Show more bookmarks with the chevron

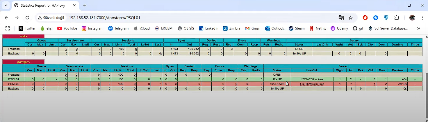[x=419, y=28]
